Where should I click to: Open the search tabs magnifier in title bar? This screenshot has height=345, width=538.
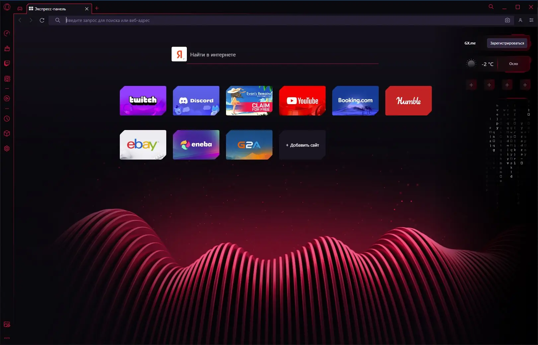tap(491, 7)
